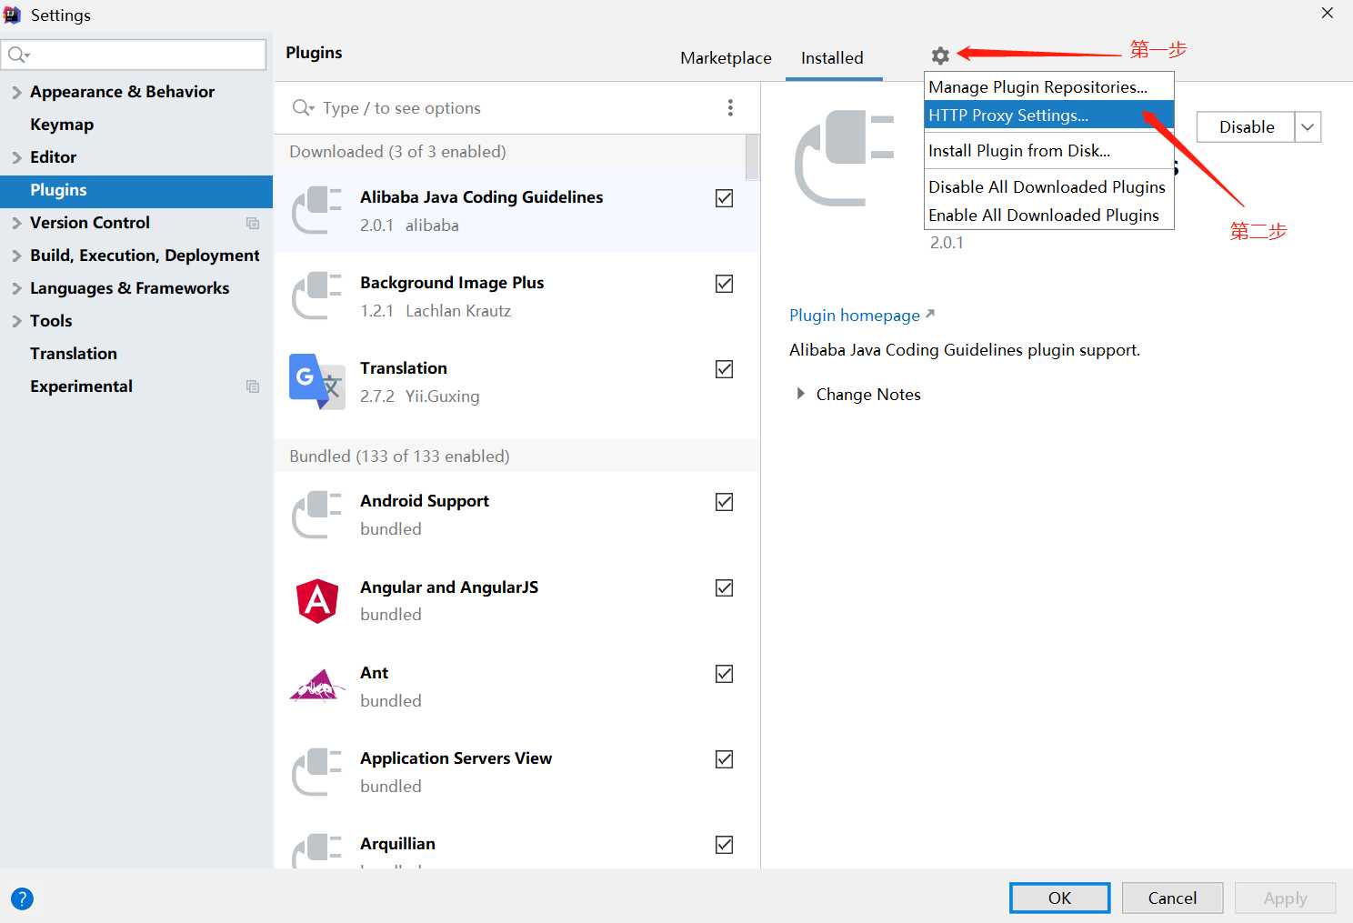The width and height of the screenshot is (1353, 923).
Task: Open the Disable button dropdown arrow
Action: coord(1308,127)
